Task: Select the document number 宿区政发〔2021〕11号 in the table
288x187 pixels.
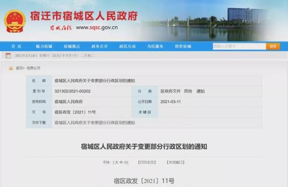Action: click(x=75, y=112)
